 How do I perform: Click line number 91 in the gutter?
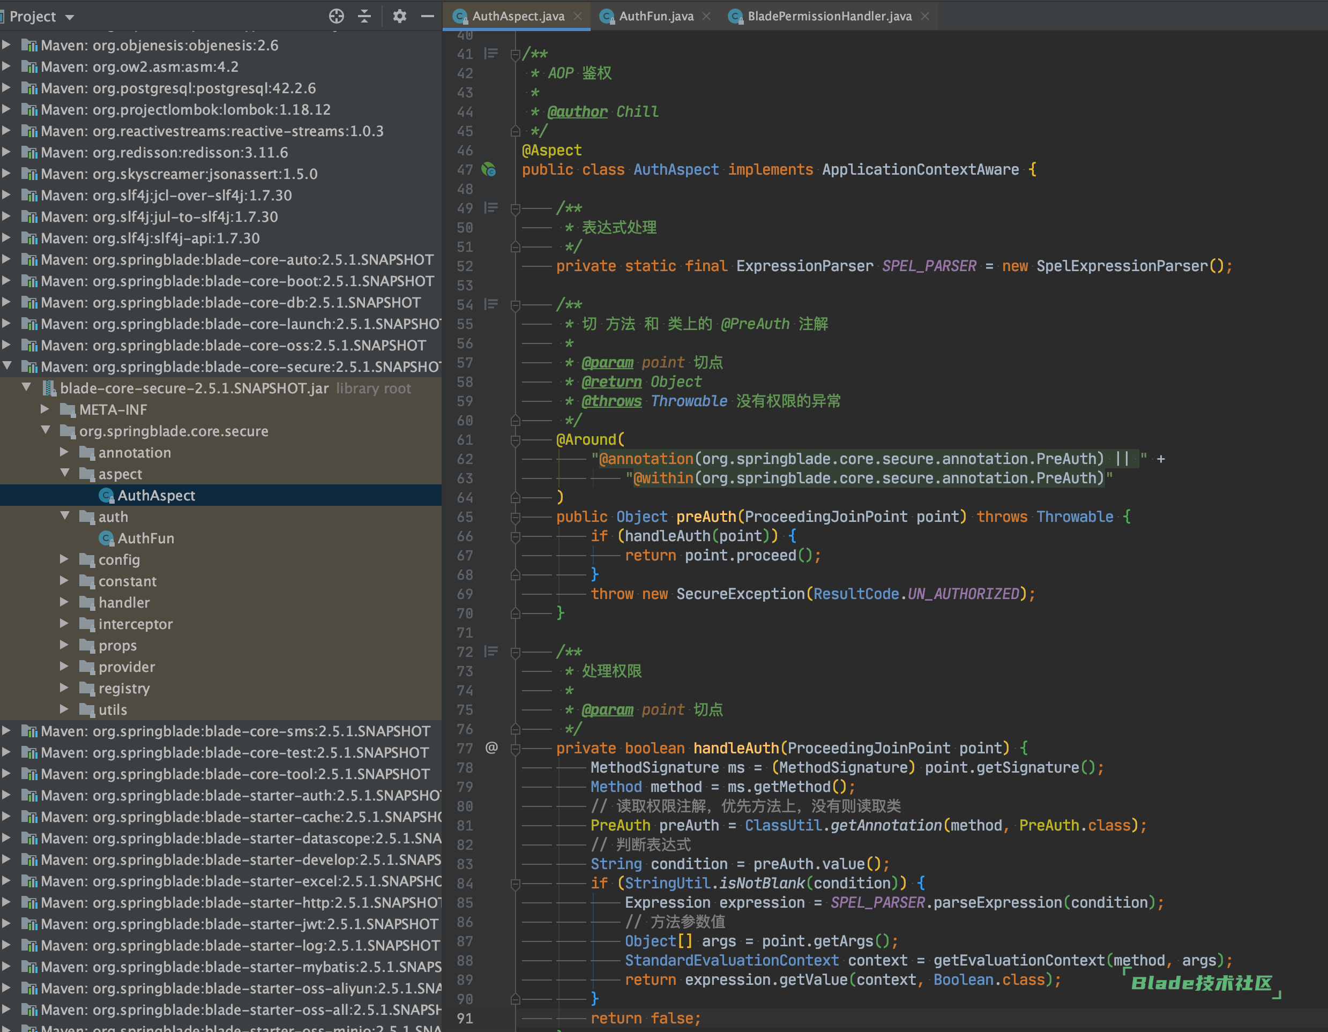[465, 1019]
